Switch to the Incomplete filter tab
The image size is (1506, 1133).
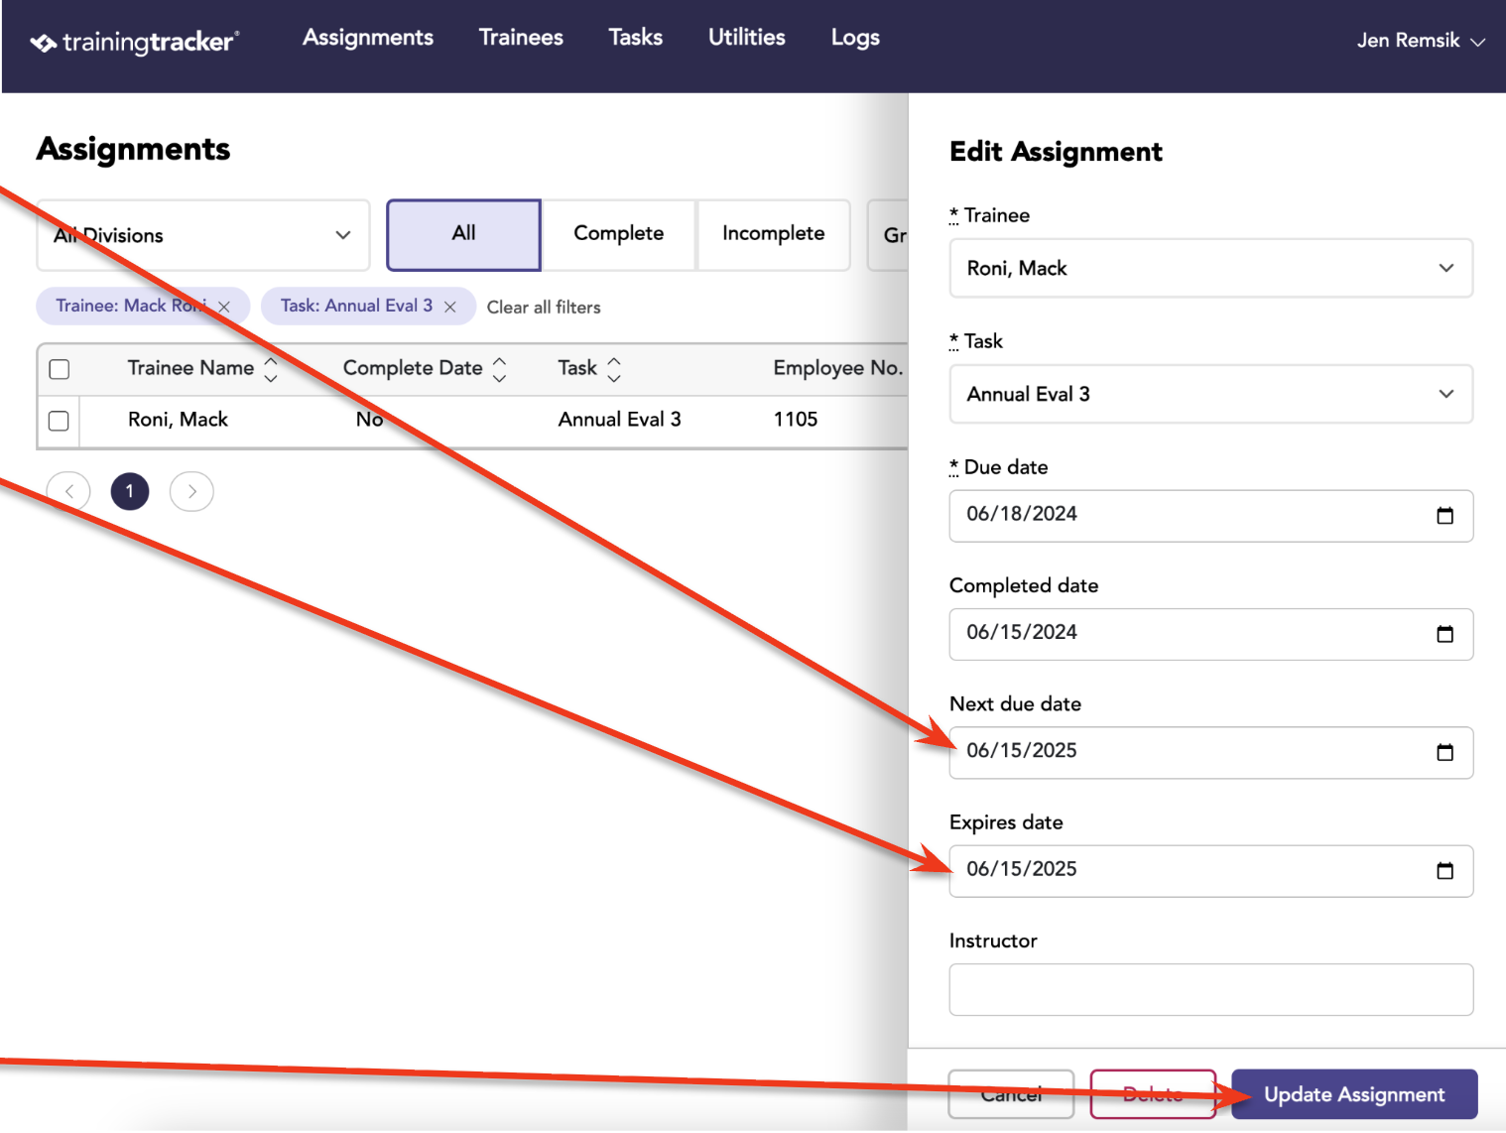pyautogui.click(x=773, y=234)
